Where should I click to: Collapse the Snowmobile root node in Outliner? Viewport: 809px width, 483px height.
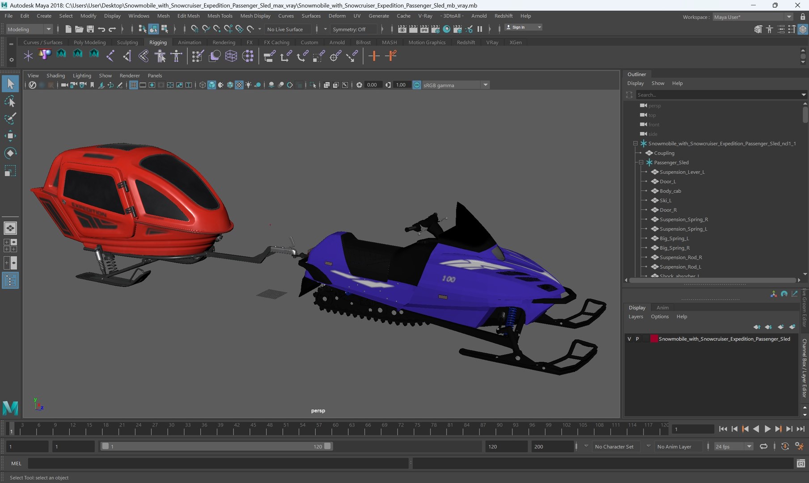(635, 144)
